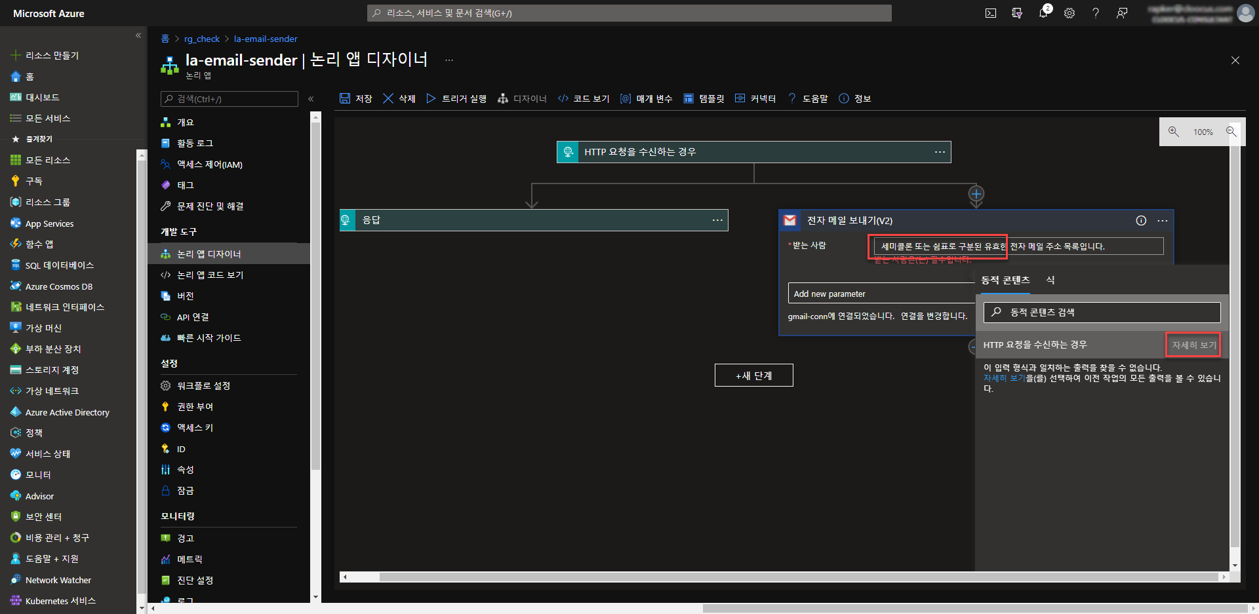Open help question mark icon in top bar

tap(1096, 13)
